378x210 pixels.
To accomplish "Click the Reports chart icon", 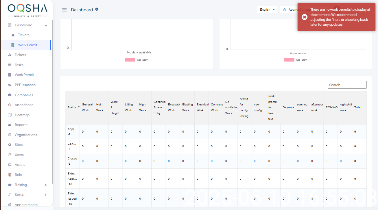I will tap(10, 125).
